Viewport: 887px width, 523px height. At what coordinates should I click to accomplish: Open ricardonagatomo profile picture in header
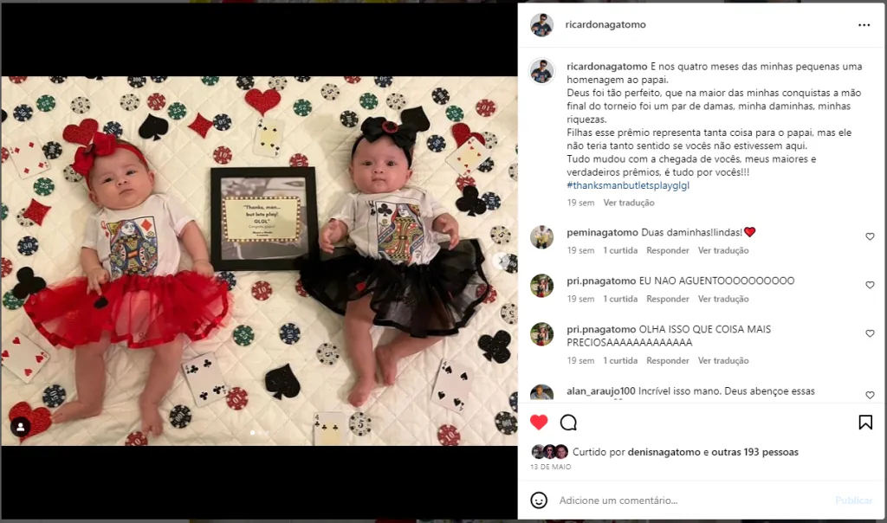tap(541, 25)
